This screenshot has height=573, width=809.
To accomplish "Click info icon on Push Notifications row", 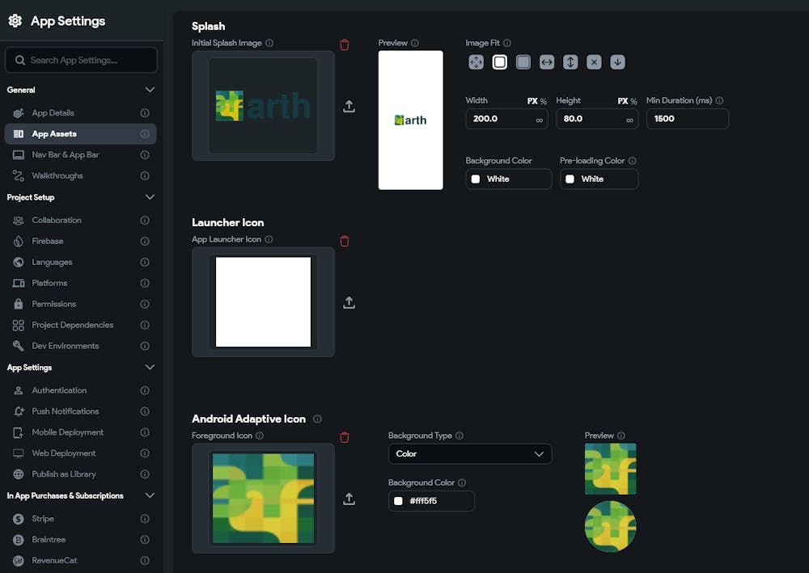I will pyautogui.click(x=145, y=411).
